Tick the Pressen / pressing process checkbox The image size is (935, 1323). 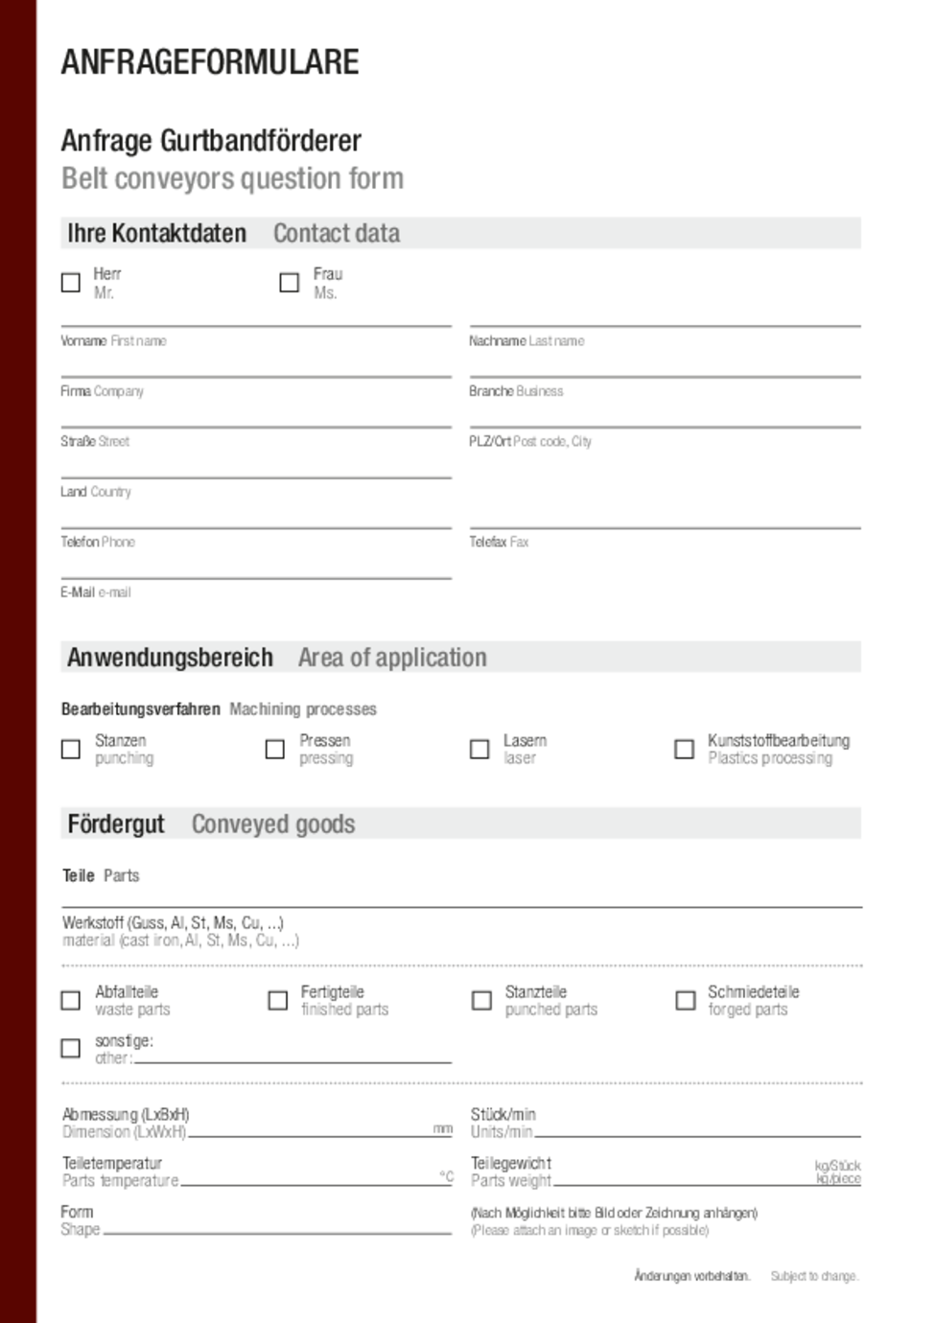coord(275,749)
